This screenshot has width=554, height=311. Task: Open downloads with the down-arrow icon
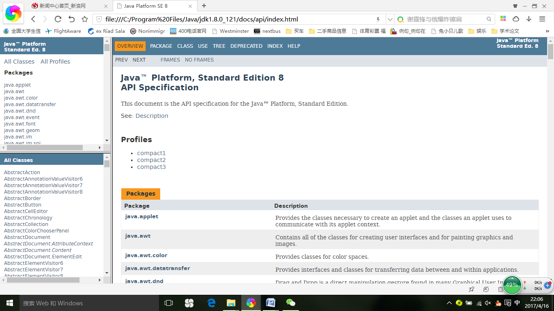pyautogui.click(x=529, y=19)
